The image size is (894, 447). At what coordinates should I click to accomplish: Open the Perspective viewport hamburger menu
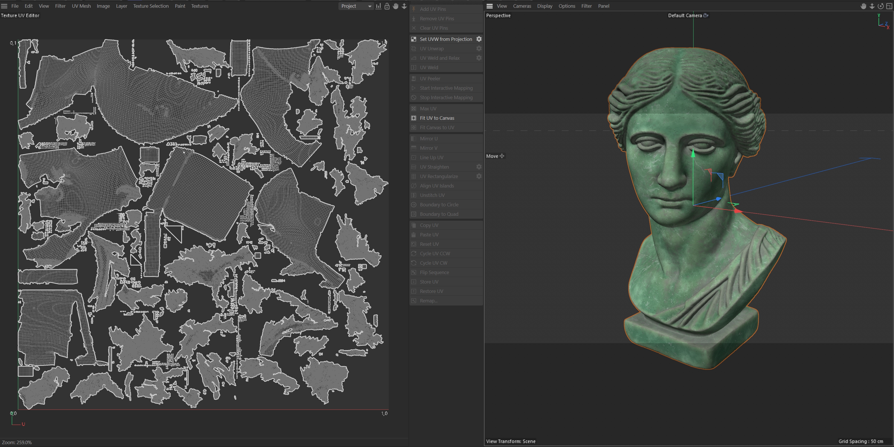click(490, 6)
